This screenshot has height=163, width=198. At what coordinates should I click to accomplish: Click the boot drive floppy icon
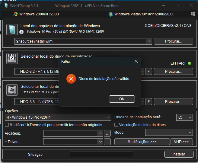(x=12, y=59)
